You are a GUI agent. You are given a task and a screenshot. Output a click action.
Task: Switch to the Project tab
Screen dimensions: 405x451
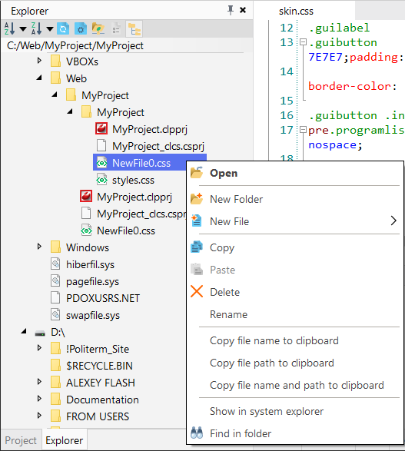click(21, 440)
